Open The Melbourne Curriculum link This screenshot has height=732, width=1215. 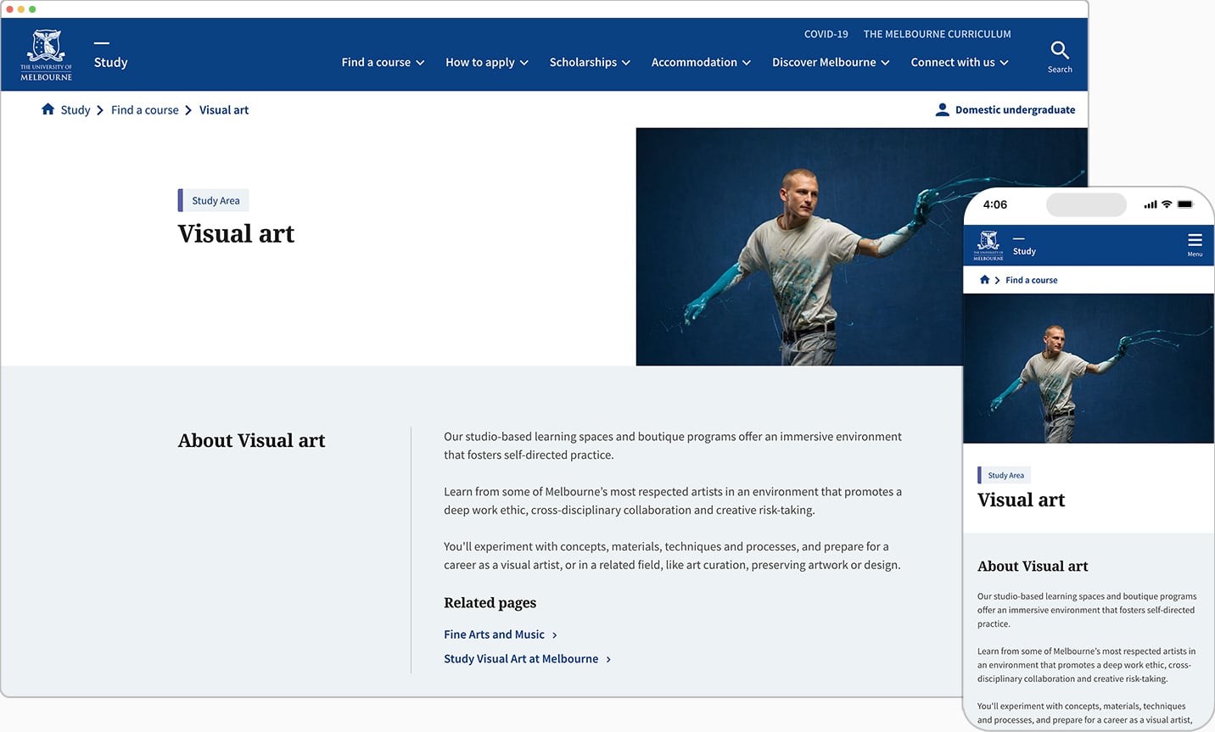(937, 34)
